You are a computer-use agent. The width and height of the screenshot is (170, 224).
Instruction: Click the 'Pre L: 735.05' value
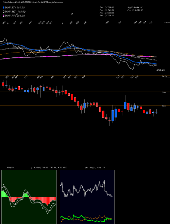click(x=107, y=13)
